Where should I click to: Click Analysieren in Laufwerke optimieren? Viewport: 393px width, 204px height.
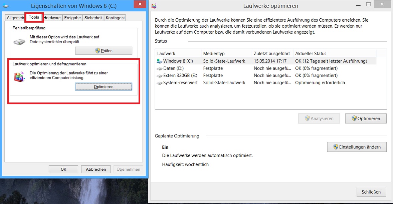pyautogui.click(x=319, y=118)
